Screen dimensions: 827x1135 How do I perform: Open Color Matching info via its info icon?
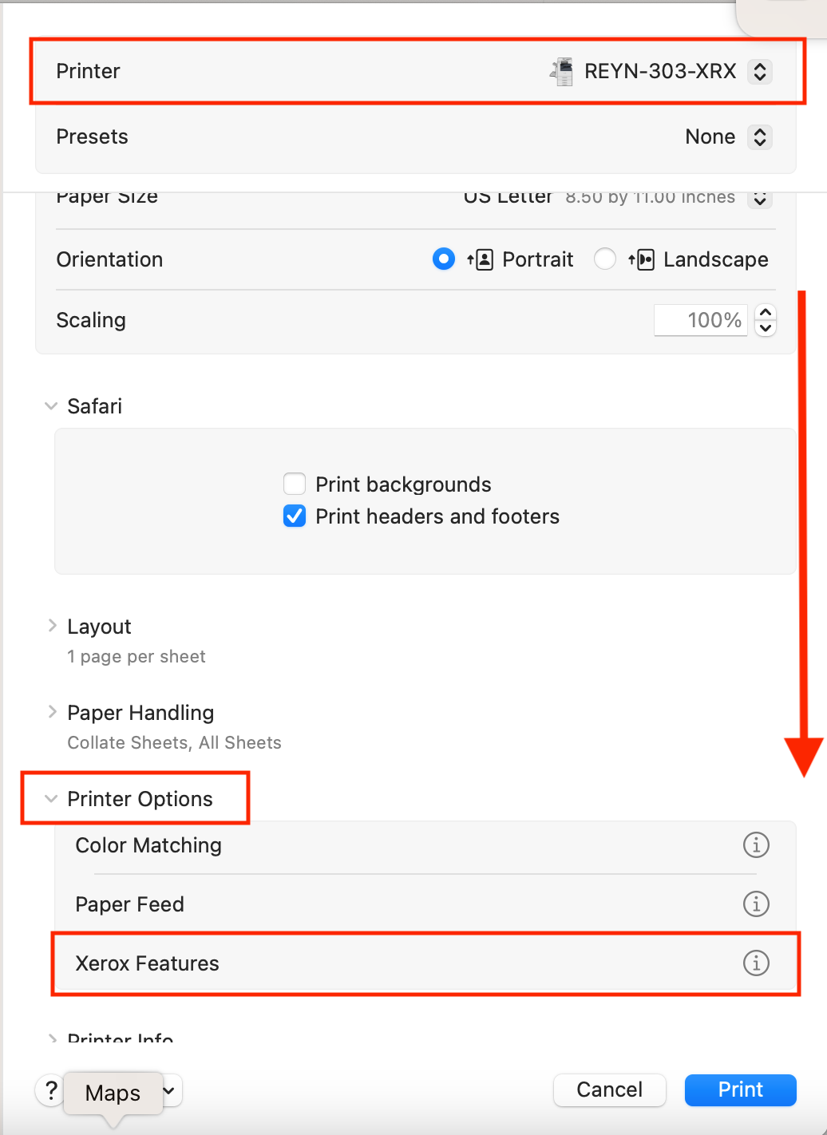pyautogui.click(x=756, y=845)
